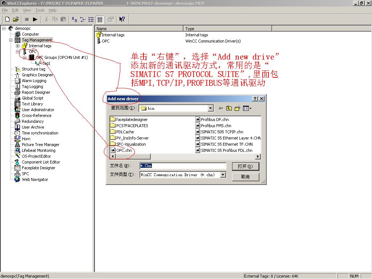The image size is (372, 279).
Task: Go up one folder level in dialog
Action: [229, 108]
